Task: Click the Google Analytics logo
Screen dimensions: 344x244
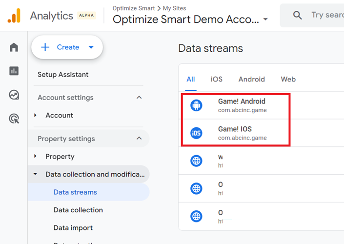Action: [x=14, y=16]
